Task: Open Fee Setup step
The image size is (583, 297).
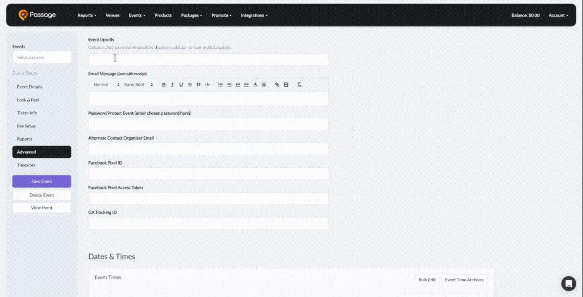Action: point(42,126)
